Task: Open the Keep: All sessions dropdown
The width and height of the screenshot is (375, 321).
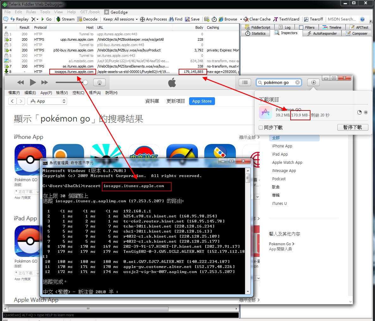Action: coord(120,19)
